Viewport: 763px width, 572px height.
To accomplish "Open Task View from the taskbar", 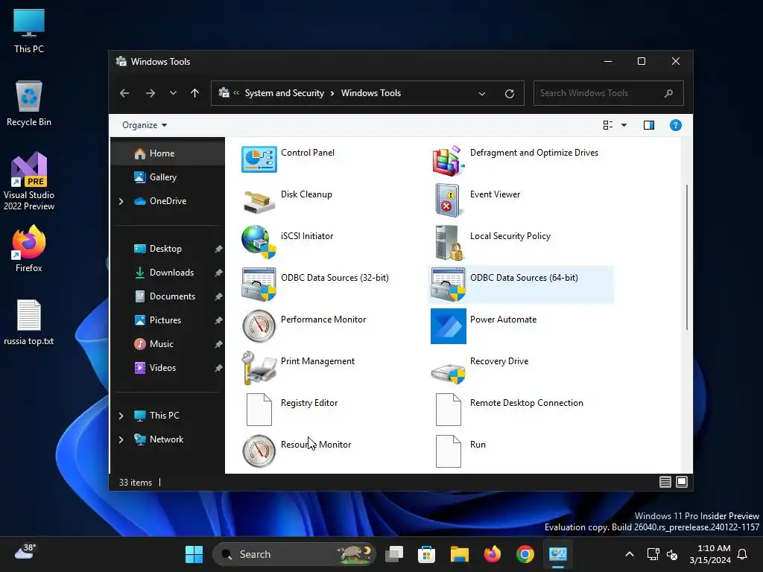I will (394, 554).
